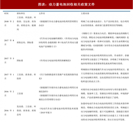Click file name 《车用动力电池回收利用拆解规范》
Screen dimensions: 133x122
pyautogui.click(x=55, y=60)
